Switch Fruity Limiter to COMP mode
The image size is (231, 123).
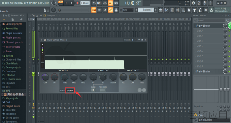pos(70,90)
